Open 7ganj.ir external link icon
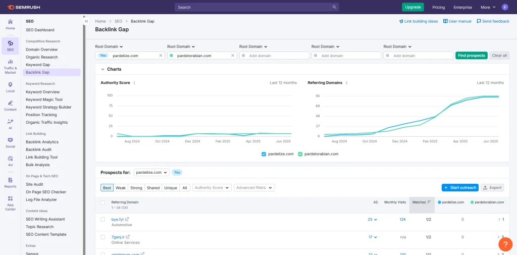 tap(128, 237)
